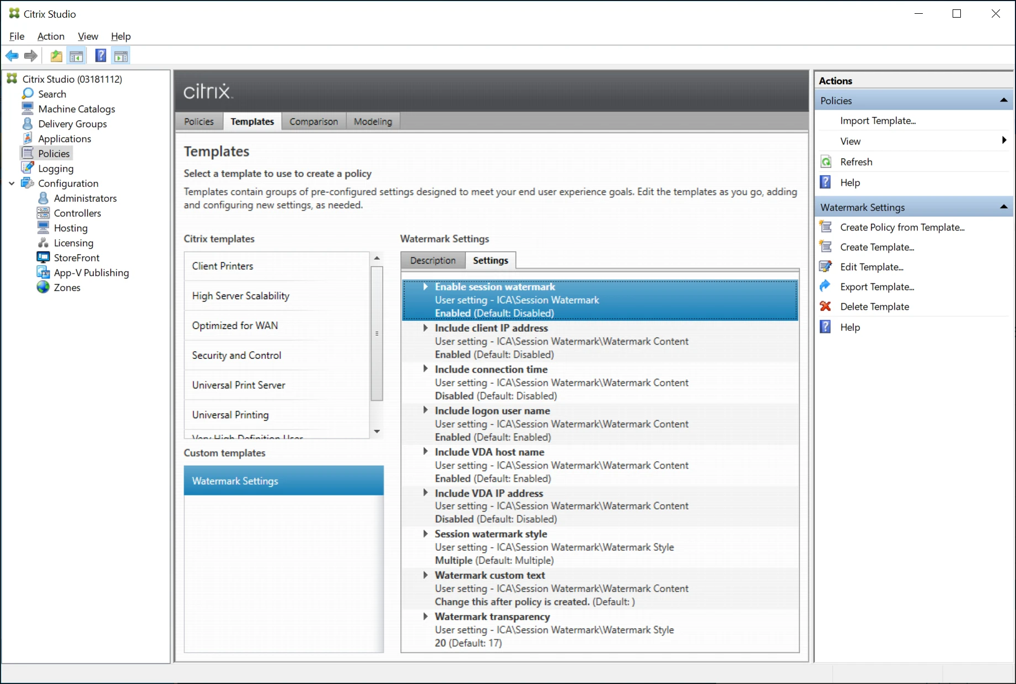Click the Create Policy from Template icon

tap(826, 227)
